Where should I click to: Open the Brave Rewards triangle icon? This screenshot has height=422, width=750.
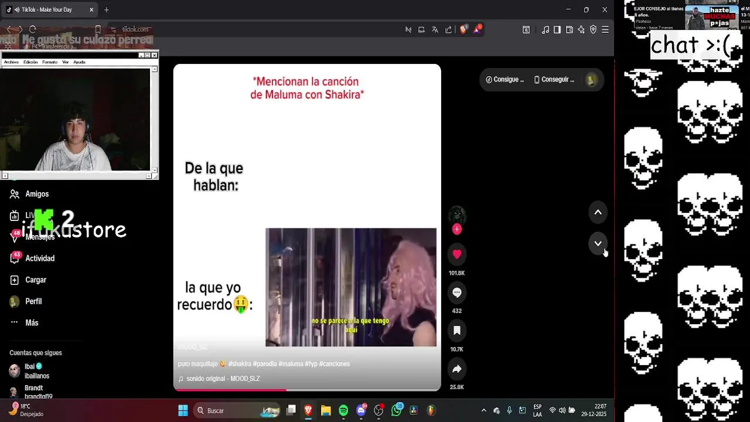click(478, 30)
